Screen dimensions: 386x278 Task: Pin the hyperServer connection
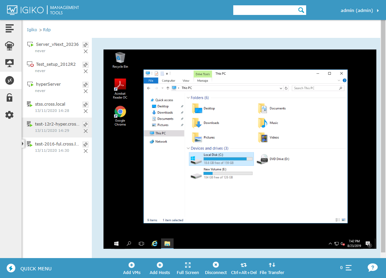[x=86, y=84]
